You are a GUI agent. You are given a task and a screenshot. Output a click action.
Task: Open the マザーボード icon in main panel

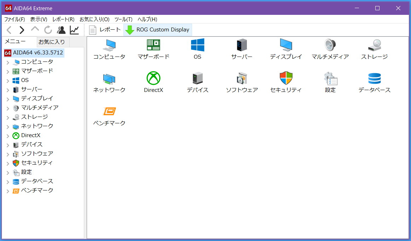154,45
